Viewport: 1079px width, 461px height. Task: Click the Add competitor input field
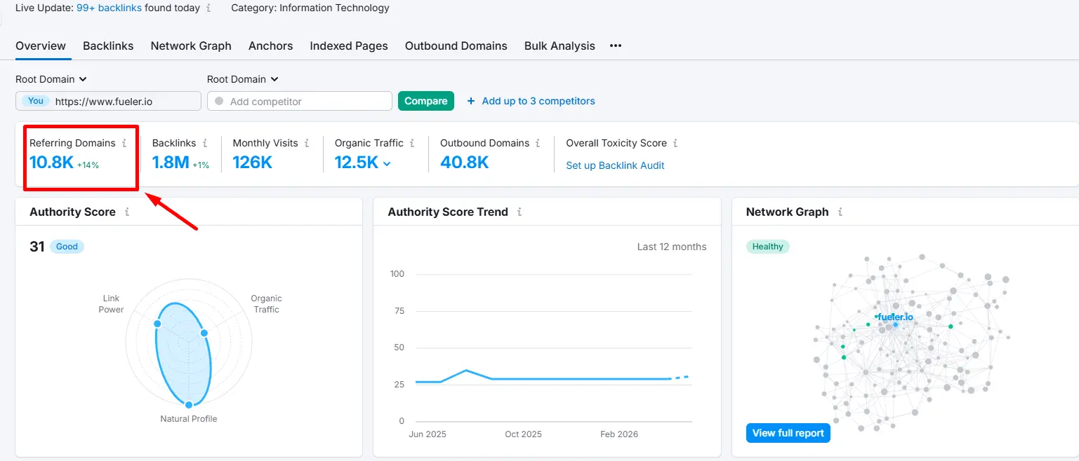pyautogui.click(x=300, y=101)
